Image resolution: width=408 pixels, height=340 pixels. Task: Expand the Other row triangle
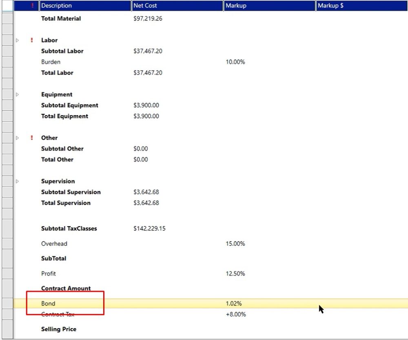[x=17, y=138]
